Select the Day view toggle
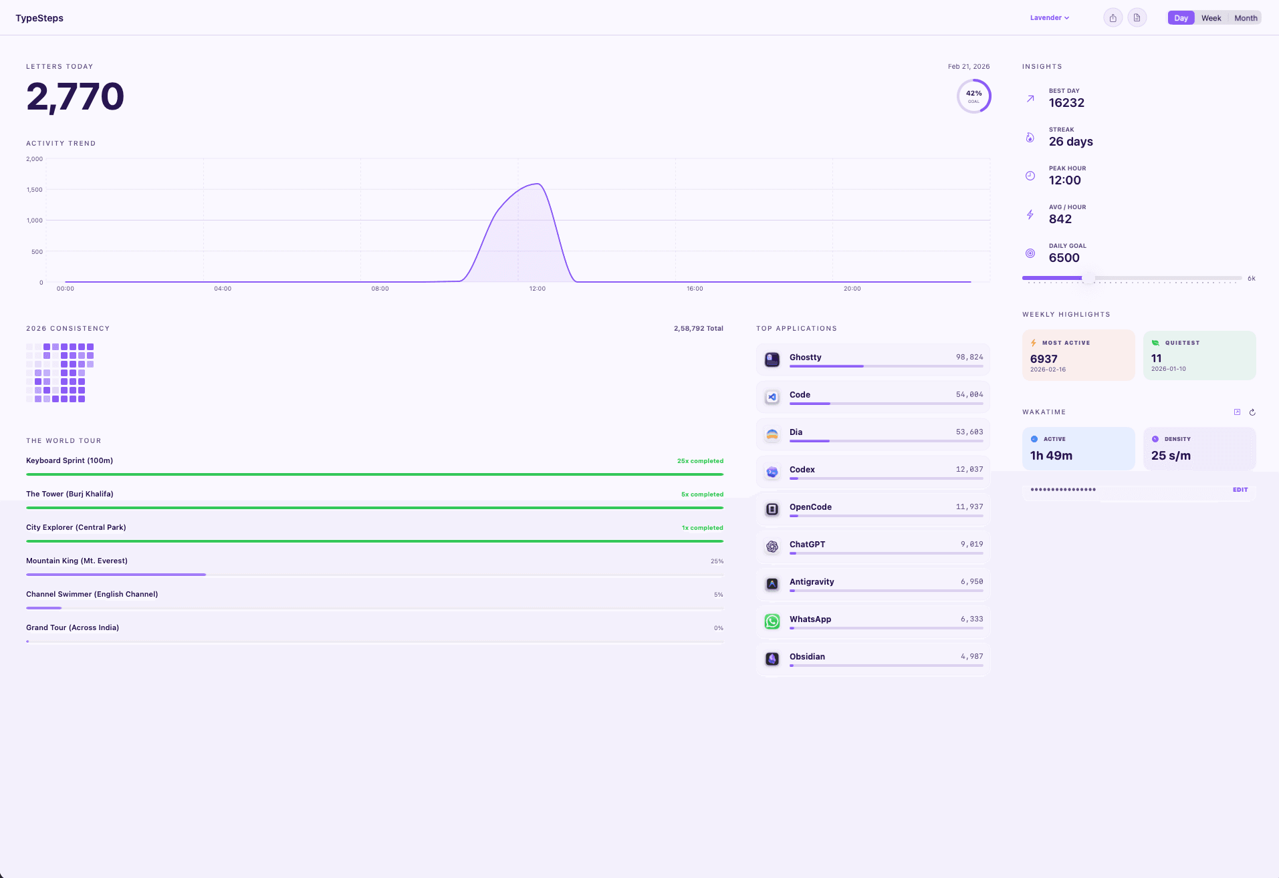 [x=1181, y=18]
